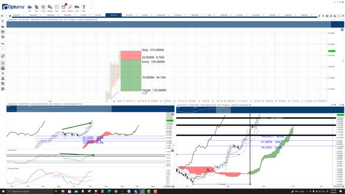Image resolution: width=345 pixels, height=194 pixels.
Task: Go to the Home workspace icon
Action: [x=10, y=16]
